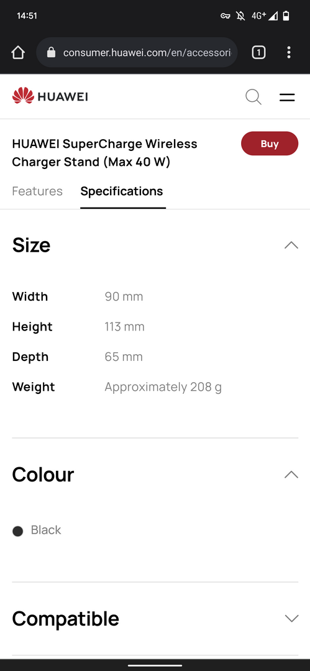This screenshot has width=310, height=671.
Task: Select the Specifications tab
Action: pyautogui.click(x=122, y=191)
